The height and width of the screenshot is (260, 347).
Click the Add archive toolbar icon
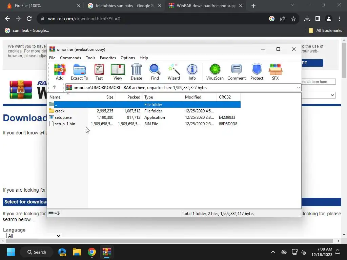tap(60, 72)
